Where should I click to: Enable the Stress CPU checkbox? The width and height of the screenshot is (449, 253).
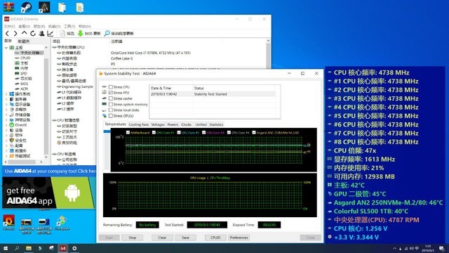point(111,87)
